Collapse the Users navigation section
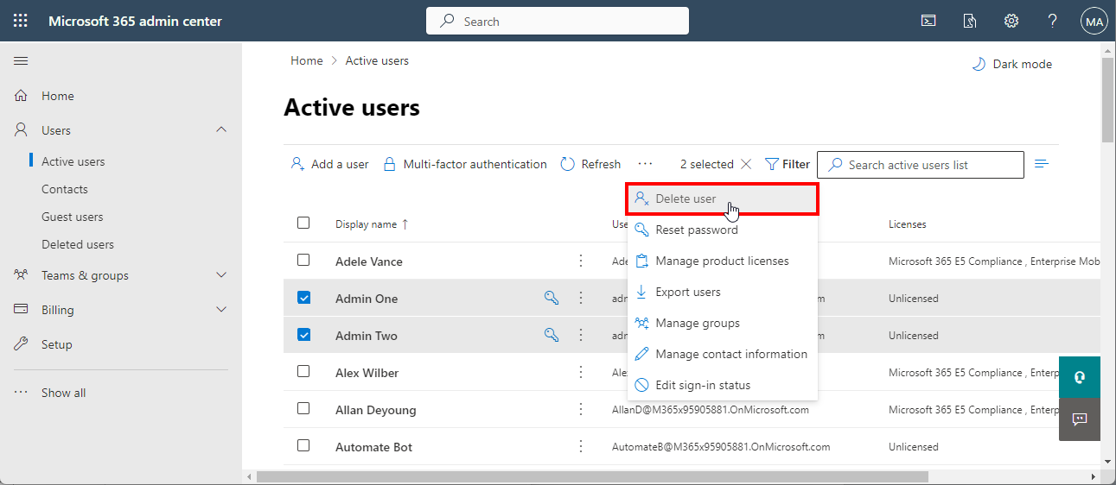This screenshot has height=485, width=1116. coord(221,130)
